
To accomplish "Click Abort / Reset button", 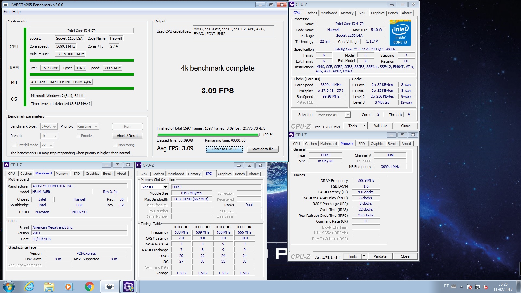I will (x=127, y=136).
